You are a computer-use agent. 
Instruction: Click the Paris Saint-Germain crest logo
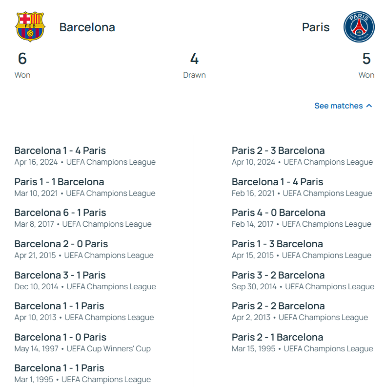[x=359, y=27]
